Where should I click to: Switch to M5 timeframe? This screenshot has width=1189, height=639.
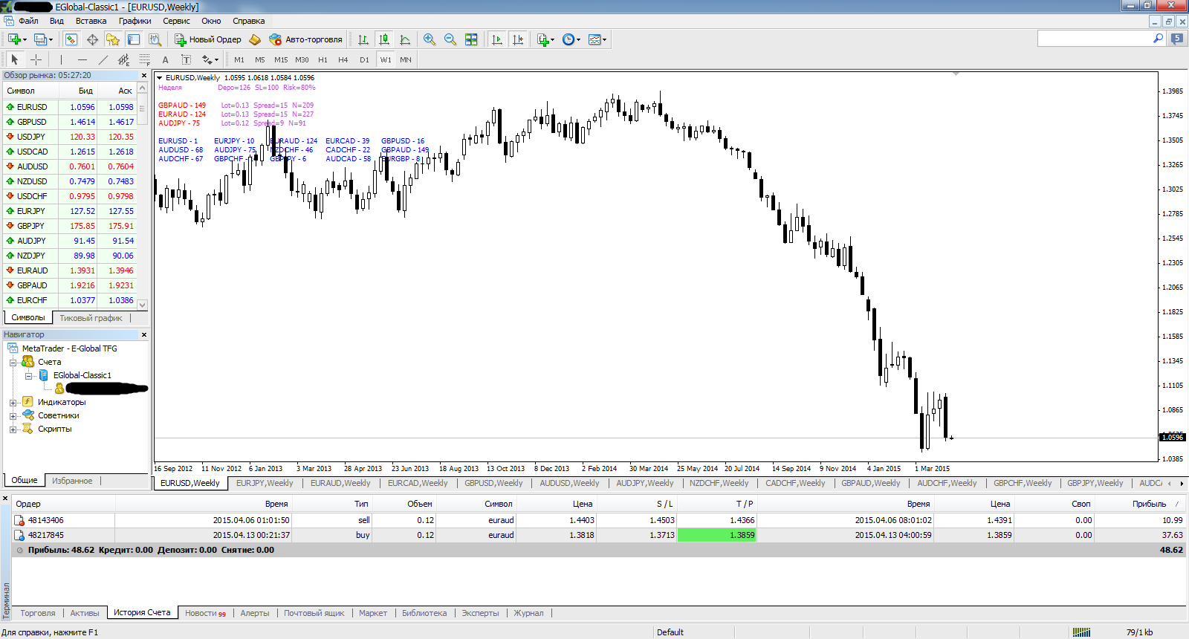[260, 59]
